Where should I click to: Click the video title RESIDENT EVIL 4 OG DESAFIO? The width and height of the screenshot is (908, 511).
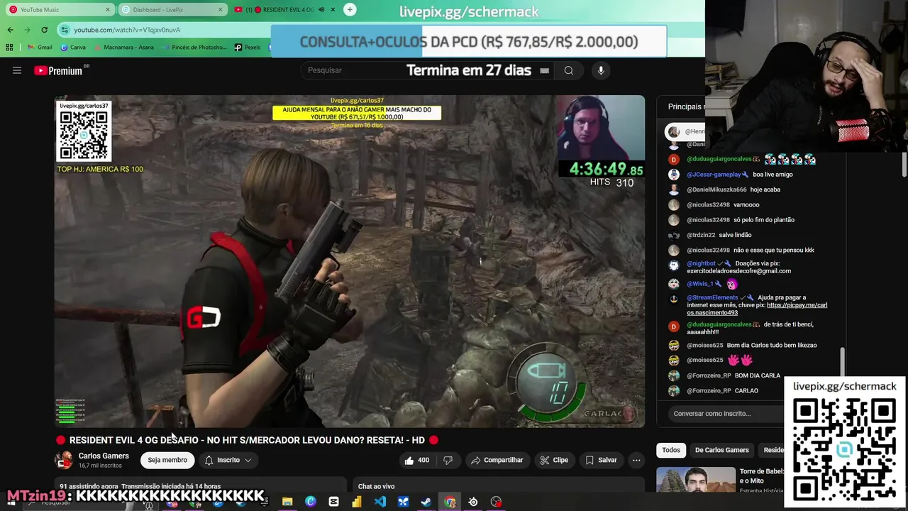pos(247,440)
